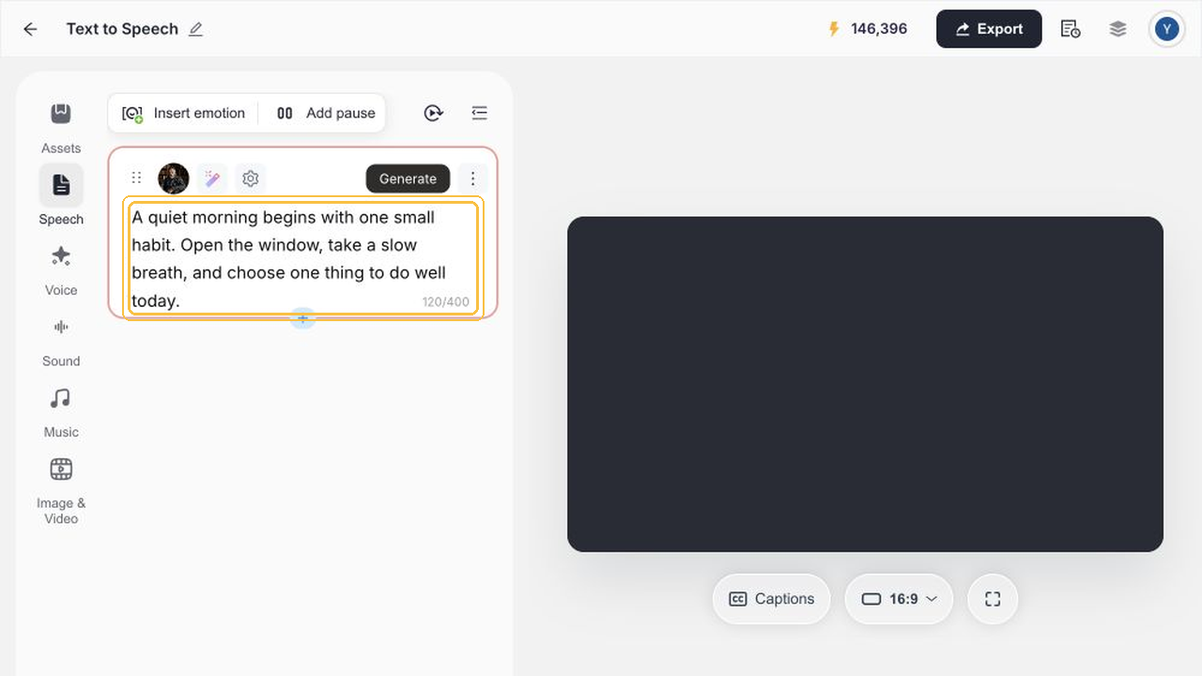The height and width of the screenshot is (676, 1202).
Task: Open the layers stack icon
Action: click(x=1117, y=29)
